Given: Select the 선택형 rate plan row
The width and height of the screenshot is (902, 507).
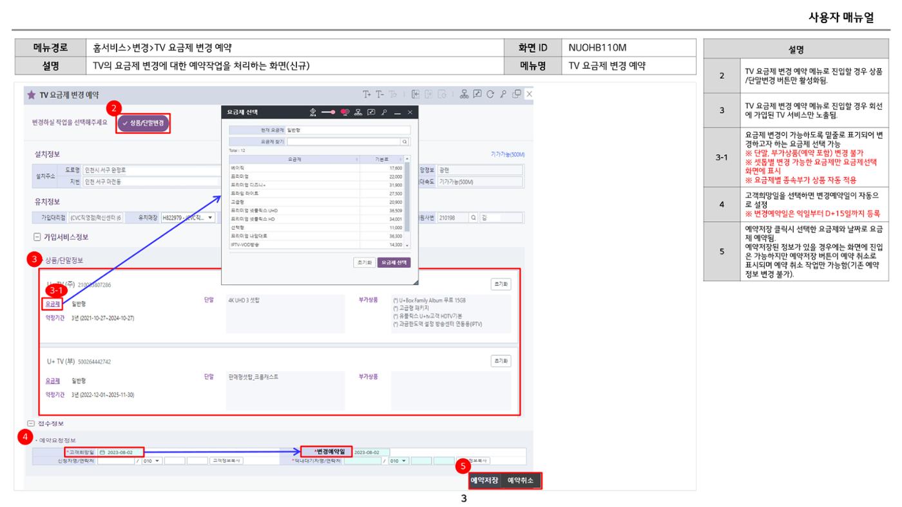Looking at the screenshot, I should [x=316, y=228].
